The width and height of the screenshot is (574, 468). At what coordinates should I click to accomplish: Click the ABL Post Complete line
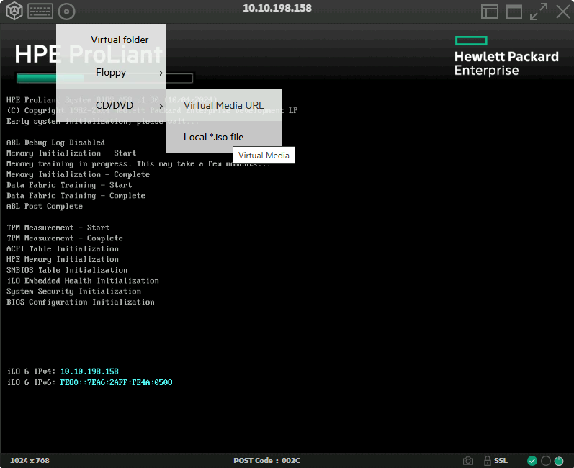tap(45, 207)
